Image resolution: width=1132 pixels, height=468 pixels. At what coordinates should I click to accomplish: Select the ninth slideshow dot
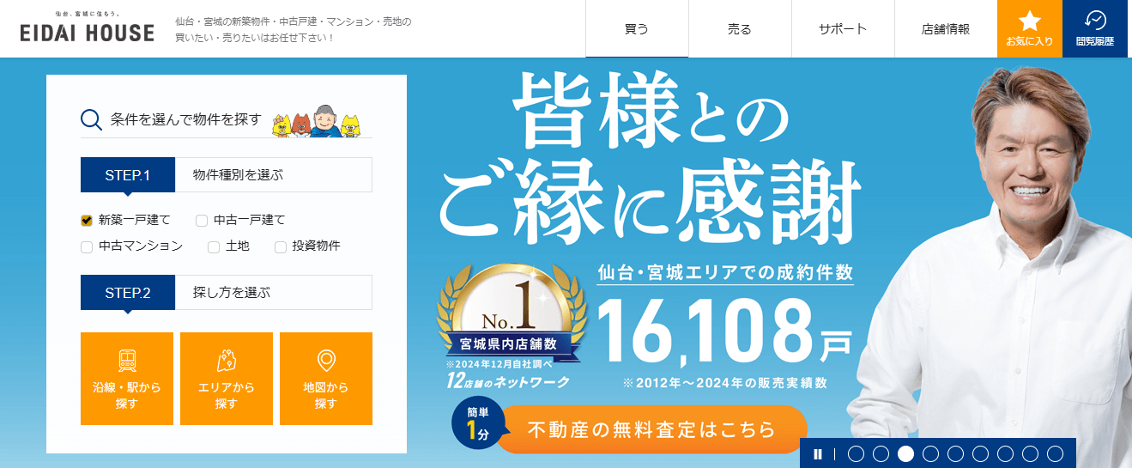[x=1055, y=454]
